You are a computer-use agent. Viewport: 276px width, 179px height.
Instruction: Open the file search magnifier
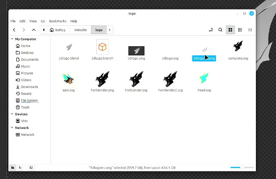(220, 30)
